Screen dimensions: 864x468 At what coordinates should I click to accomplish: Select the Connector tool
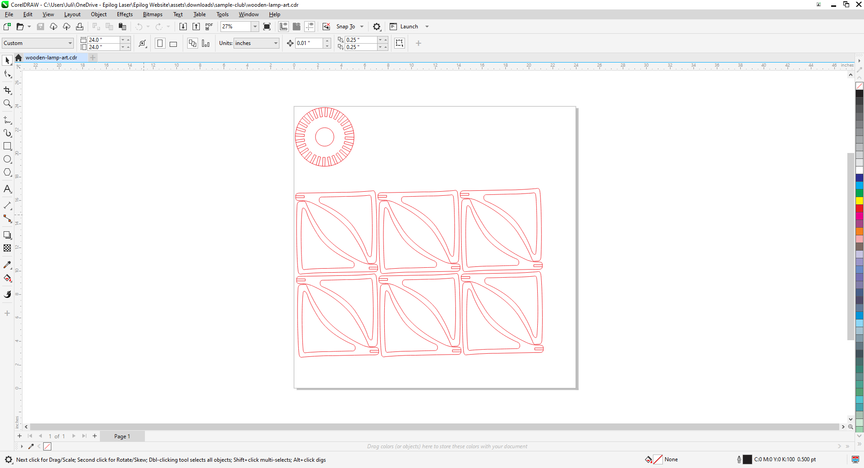[x=7, y=219]
